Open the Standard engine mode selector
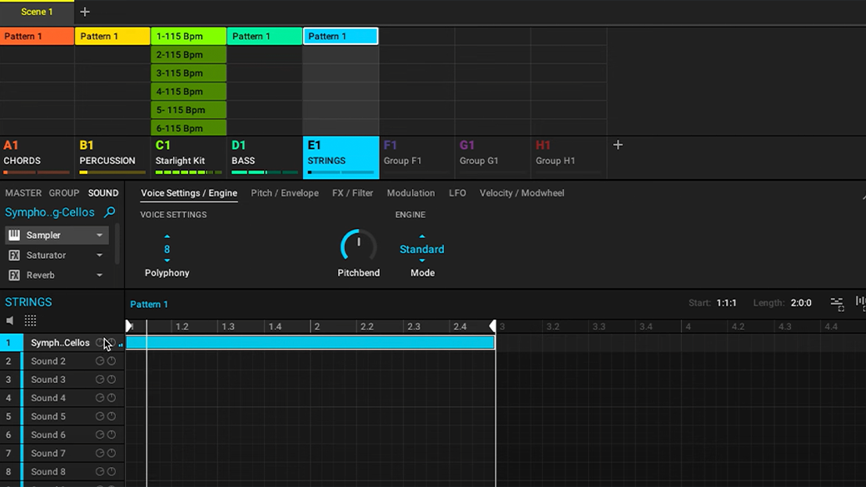Image resolution: width=866 pixels, height=487 pixels. pos(422,249)
